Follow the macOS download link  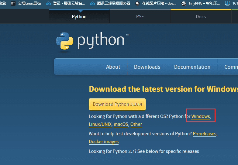[121, 124]
